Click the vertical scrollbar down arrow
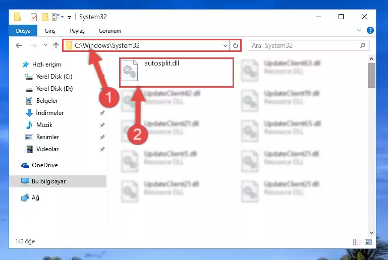 click(371, 233)
